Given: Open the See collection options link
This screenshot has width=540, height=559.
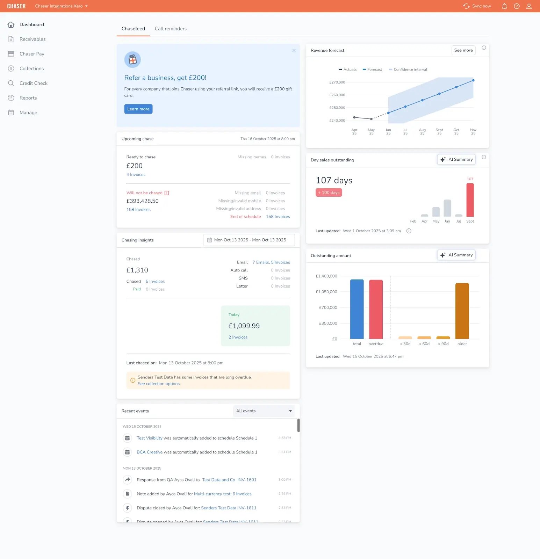Looking at the screenshot, I should tap(158, 384).
